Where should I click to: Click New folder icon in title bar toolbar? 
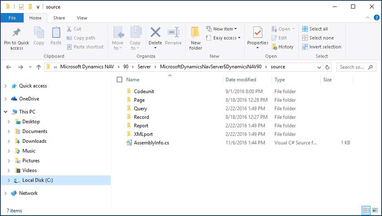tap(30, 7)
